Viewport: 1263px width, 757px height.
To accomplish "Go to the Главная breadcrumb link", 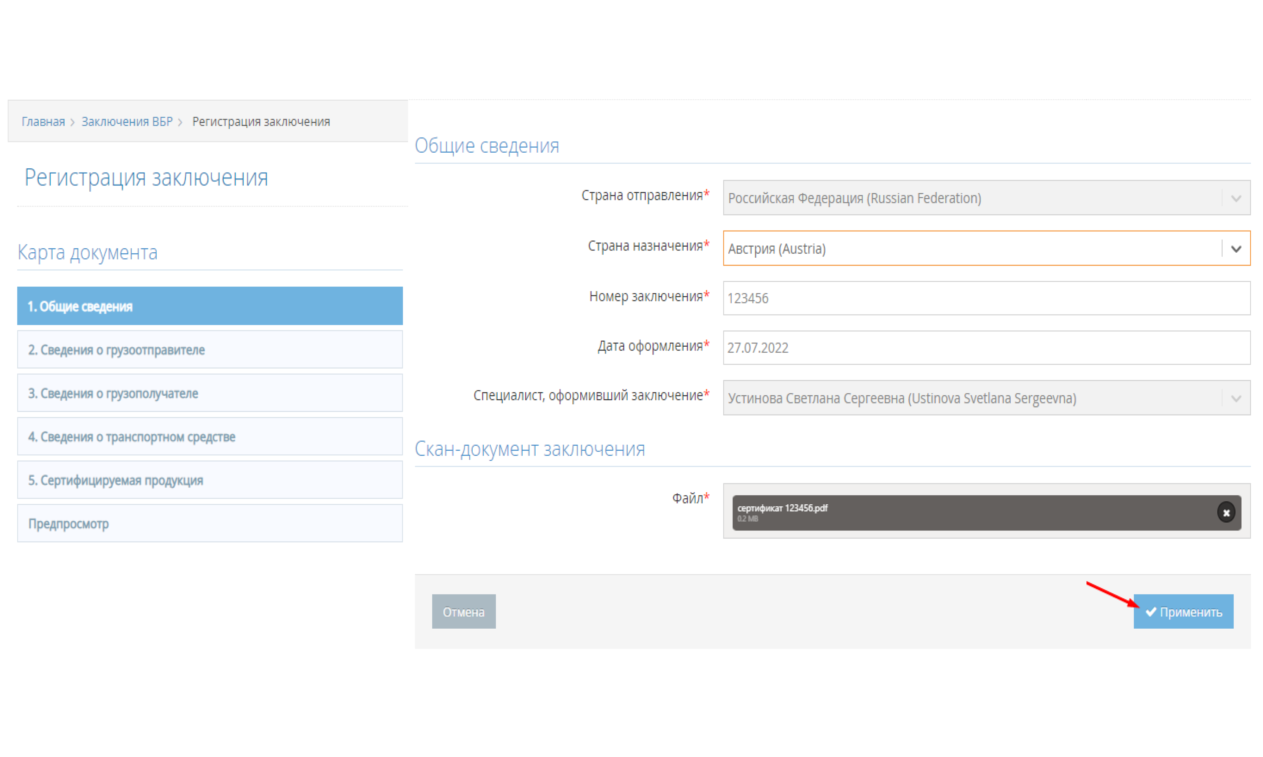I will click(x=43, y=121).
